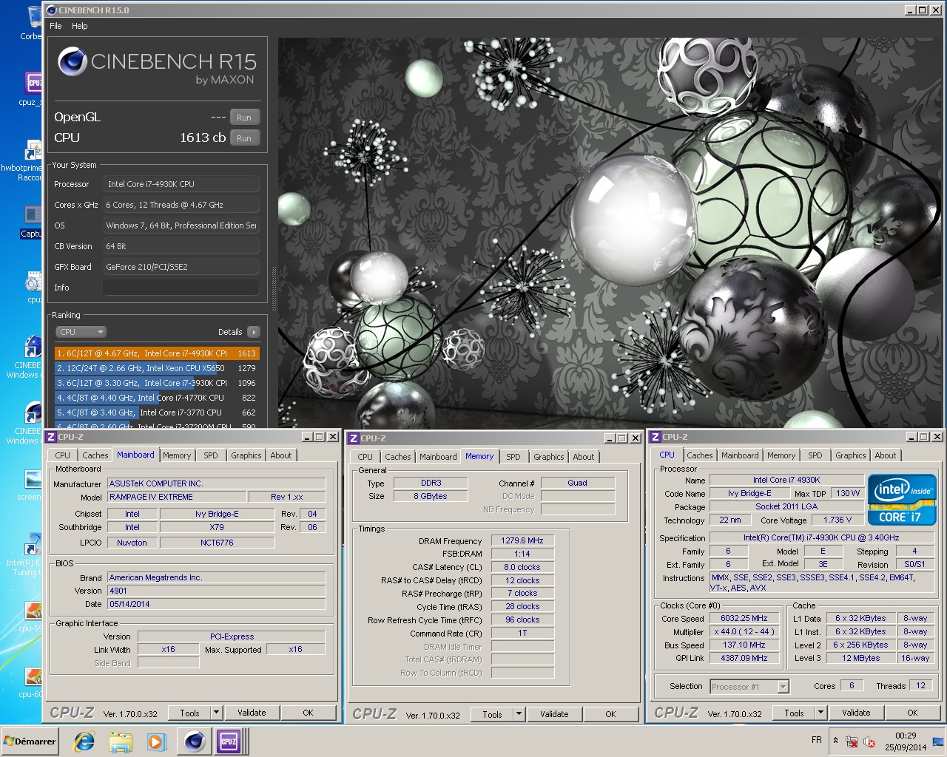This screenshot has width=947, height=757.
Task: Open Graphics tab in right CPU-Z window
Action: tap(851, 455)
